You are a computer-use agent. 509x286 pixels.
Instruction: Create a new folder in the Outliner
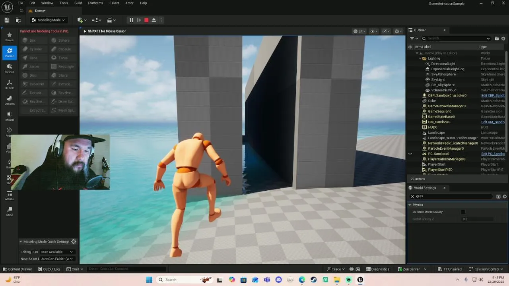tap(497, 39)
